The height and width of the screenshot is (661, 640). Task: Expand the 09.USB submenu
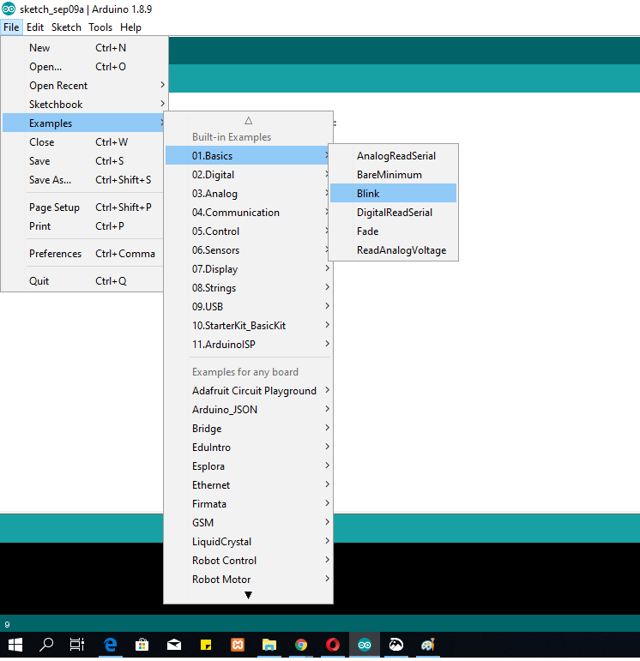click(249, 306)
